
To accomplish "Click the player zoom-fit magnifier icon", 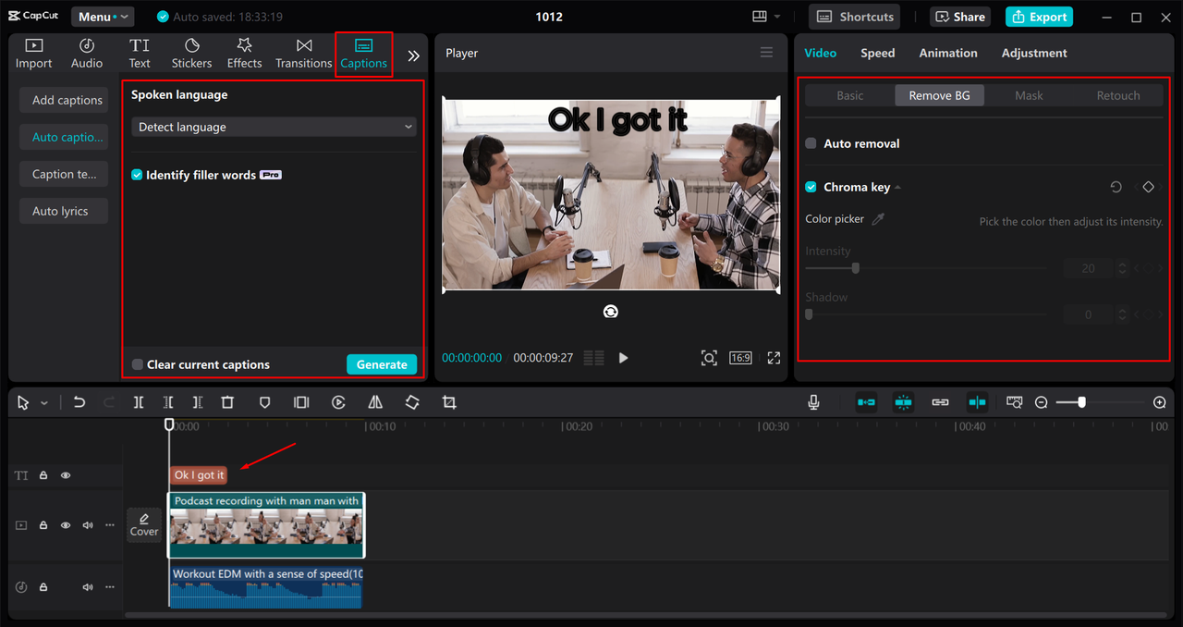I will [x=709, y=358].
